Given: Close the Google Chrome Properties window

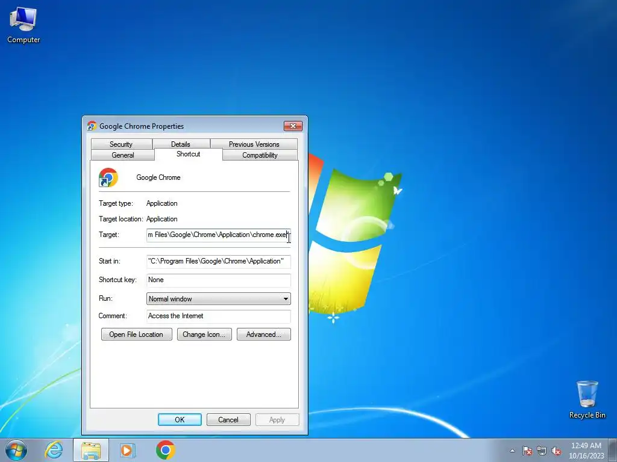Looking at the screenshot, I should click(x=293, y=126).
